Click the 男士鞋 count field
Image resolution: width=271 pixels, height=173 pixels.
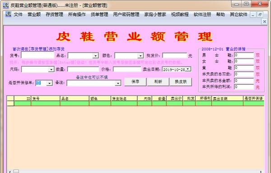(244, 55)
